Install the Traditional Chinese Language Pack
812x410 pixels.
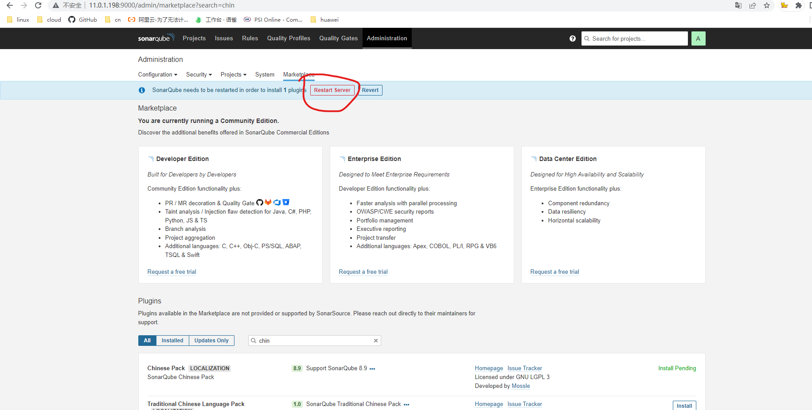684,406
